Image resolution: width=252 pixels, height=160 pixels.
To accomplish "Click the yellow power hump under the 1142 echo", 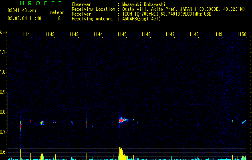I will pos(42,156).
